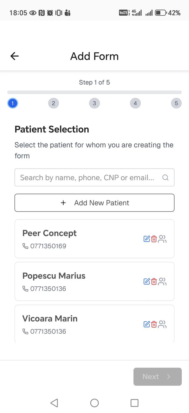Open group icon for Vicoara Marin
The width and height of the screenshot is (189, 413).
(x=162, y=324)
